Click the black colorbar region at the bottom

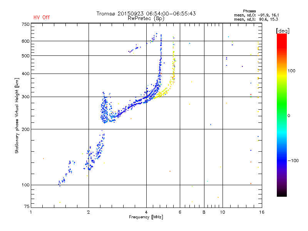pyautogui.click(x=282, y=194)
